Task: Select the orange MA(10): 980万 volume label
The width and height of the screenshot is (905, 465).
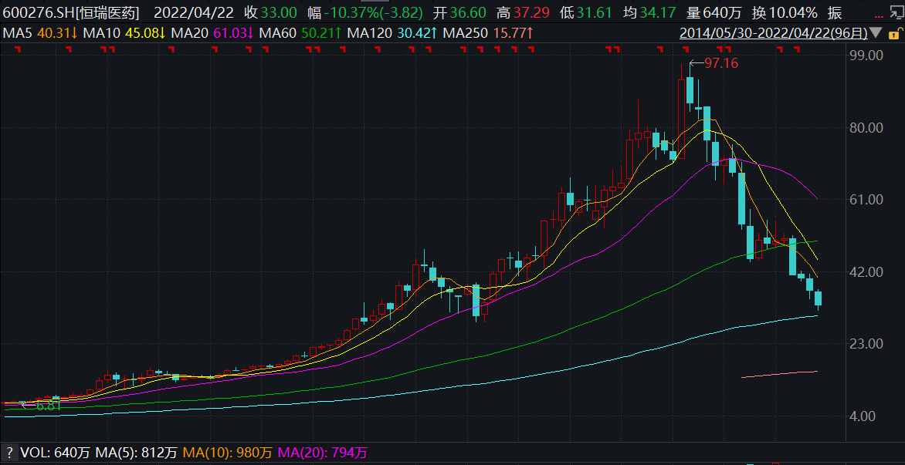Action: [x=227, y=452]
